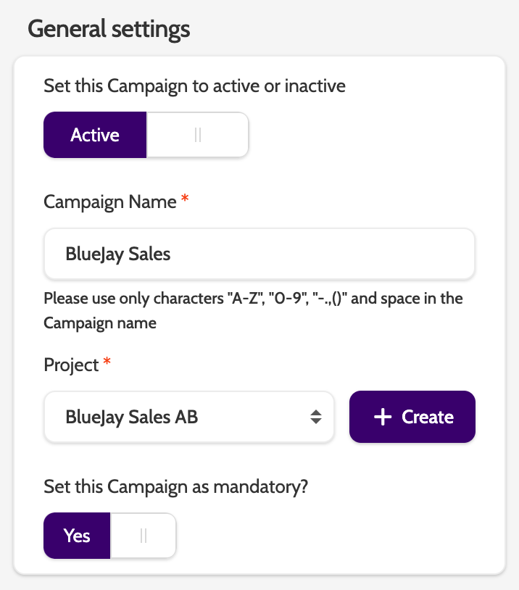Screen dimensions: 519x590
Task: Click the plus icon on Create button
Action: 382,417
